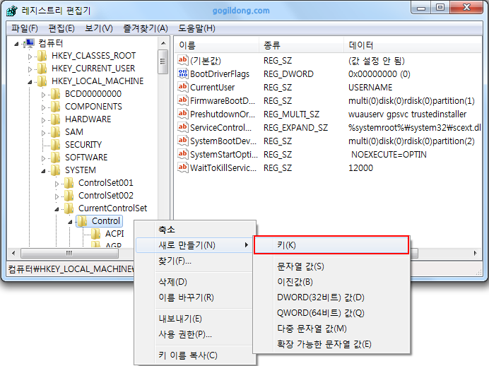Expand the HKEY_CLASSES_ROOT node
Screen dimensions: 489x366
pos(30,57)
